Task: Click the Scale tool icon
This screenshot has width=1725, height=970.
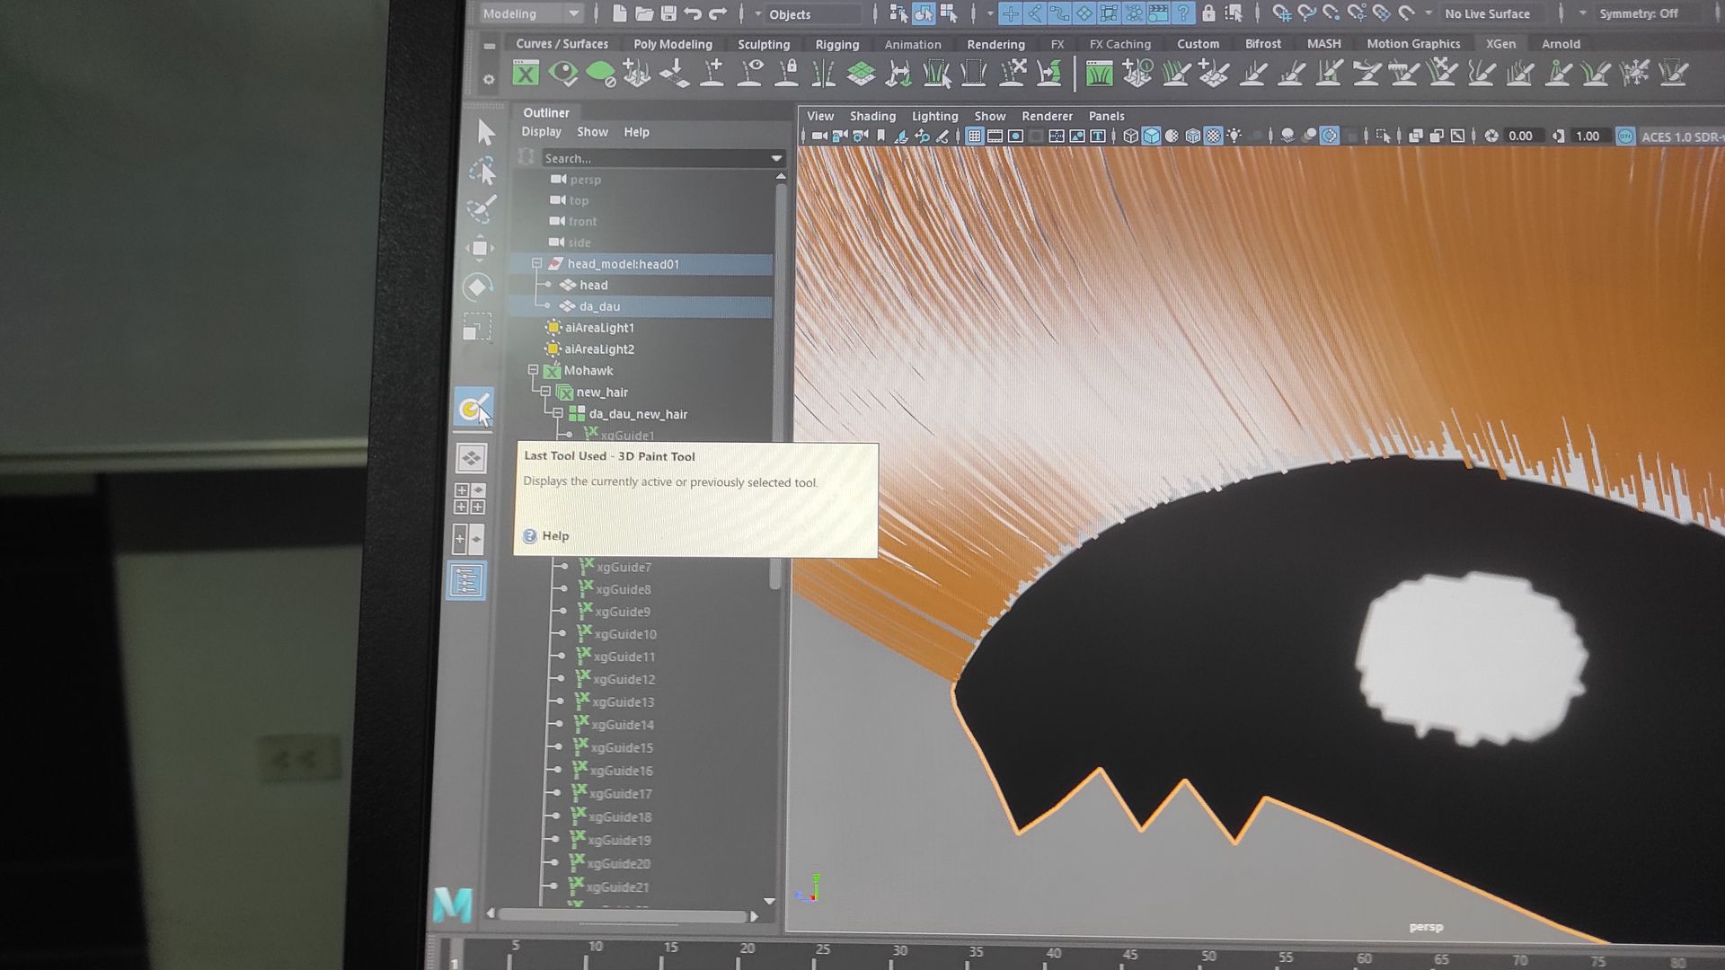Action: [476, 327]
